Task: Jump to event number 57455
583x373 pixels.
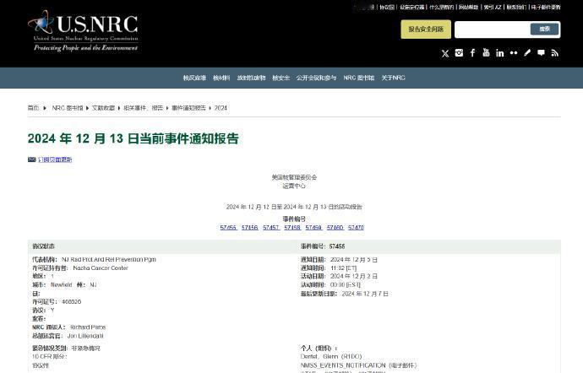Action: pos(228,227)
